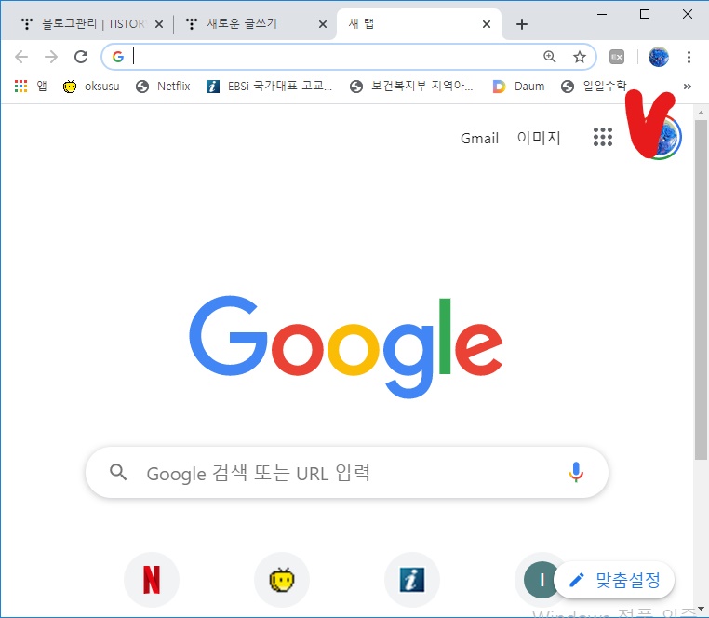
Task: Go back using the browser back arrow
Action: pos(21,57)
